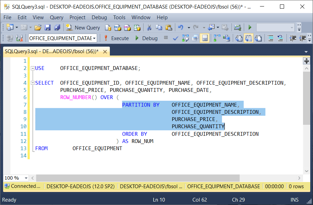Open the Query menu
The image size is (313, 205).
point(56,17)
